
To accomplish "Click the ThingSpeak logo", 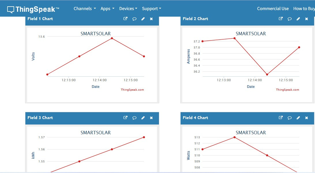I will coord(33,9).
